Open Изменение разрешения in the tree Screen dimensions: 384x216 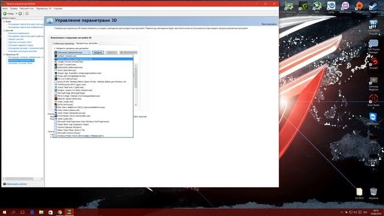(x=19, y=34)
